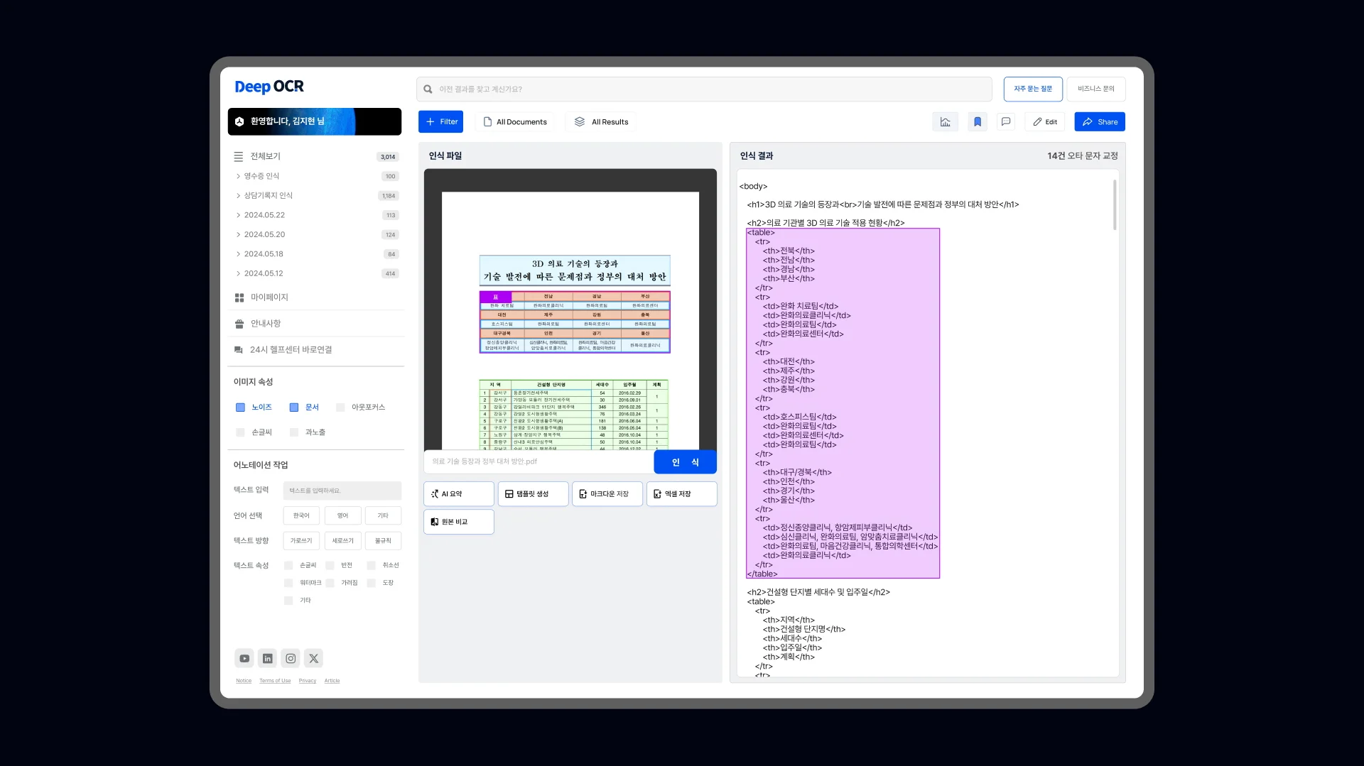
Task: Open the 마이페이지 menu item
Action: (269, 297)
